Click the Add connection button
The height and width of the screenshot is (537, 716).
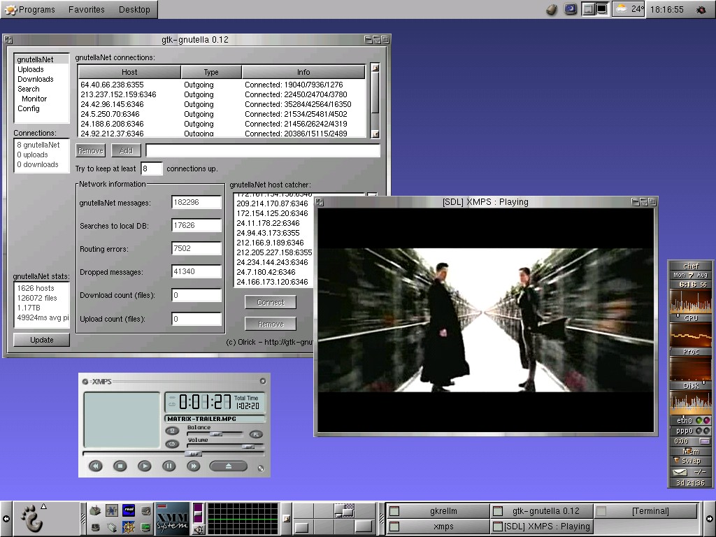pos(126,151)
